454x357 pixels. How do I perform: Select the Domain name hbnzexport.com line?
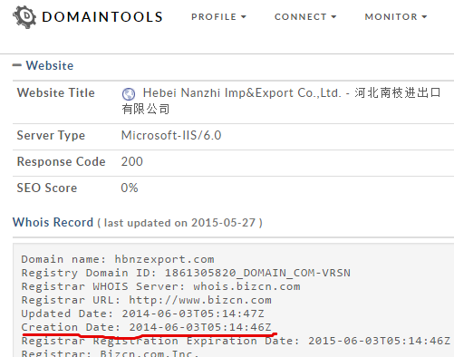point(118,259)
